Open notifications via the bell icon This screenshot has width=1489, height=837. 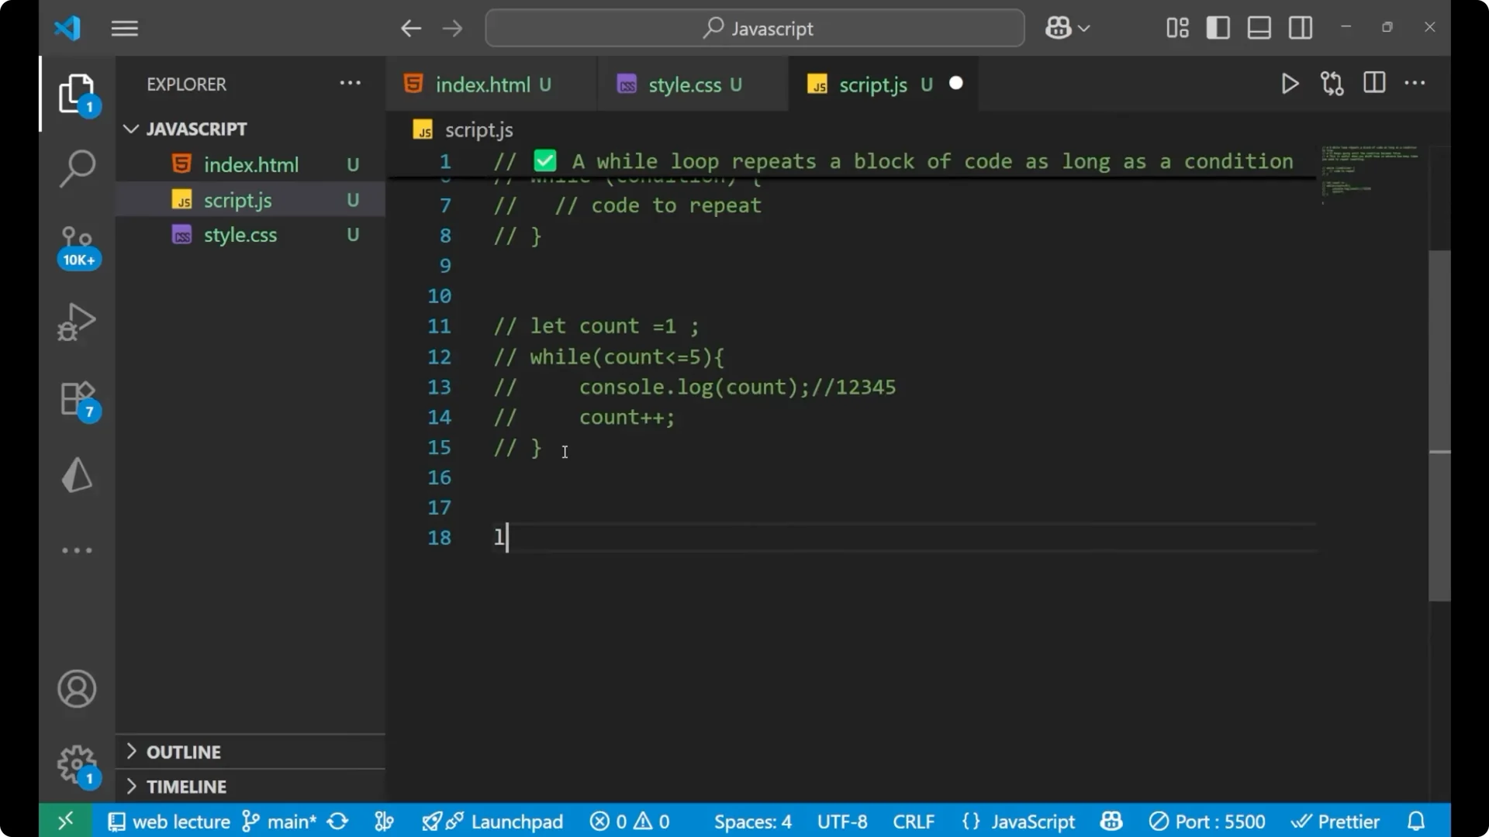click(x=1416, y=821)
